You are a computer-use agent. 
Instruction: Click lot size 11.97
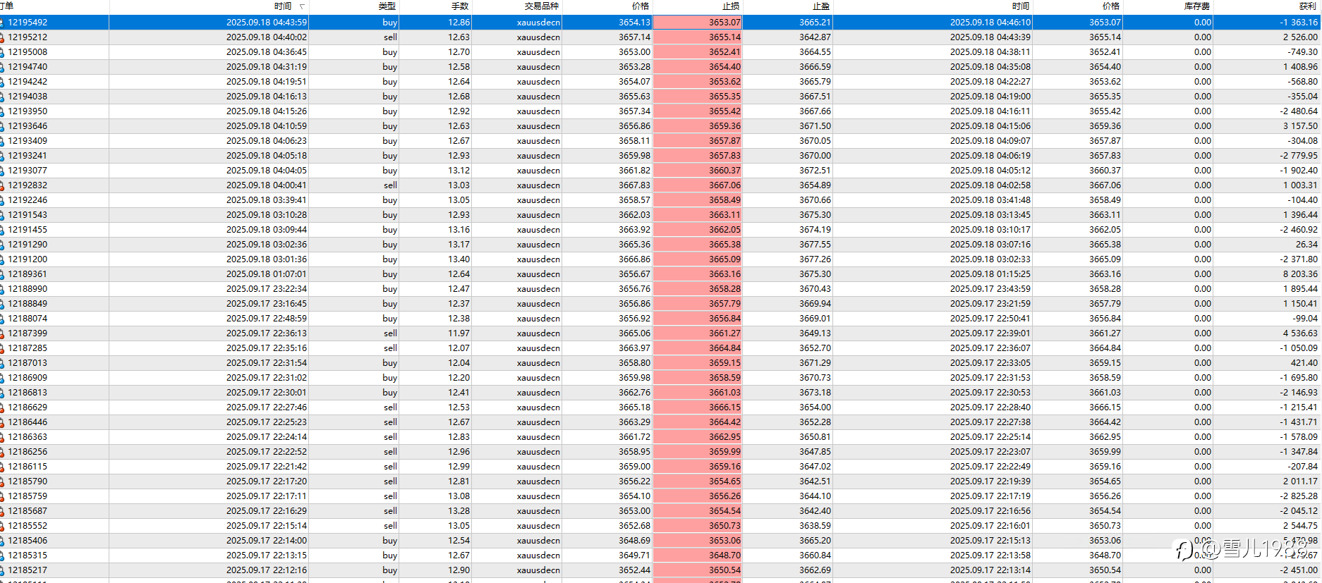[459, 333]
